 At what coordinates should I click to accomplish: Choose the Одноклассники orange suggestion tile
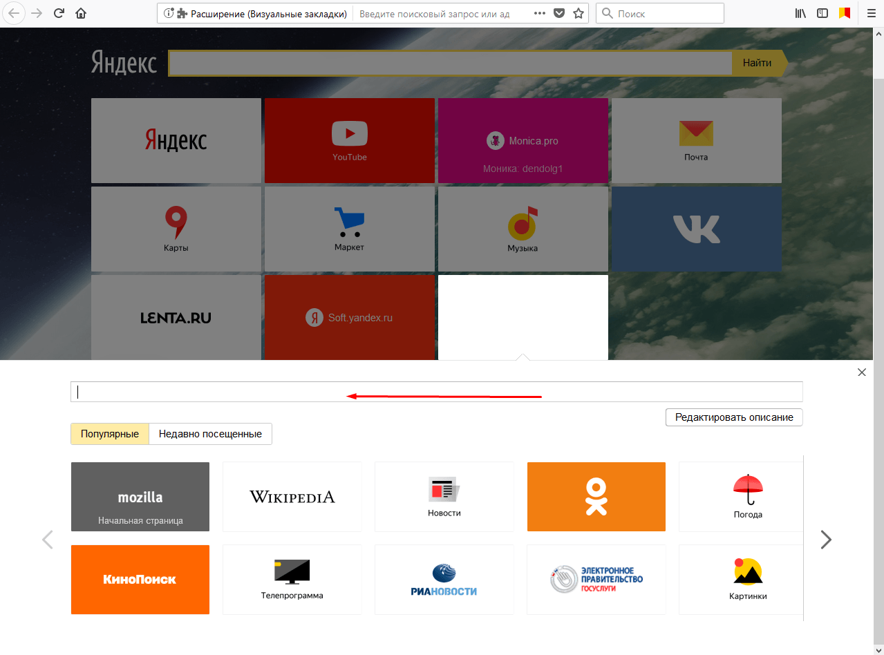click(596, 497)
